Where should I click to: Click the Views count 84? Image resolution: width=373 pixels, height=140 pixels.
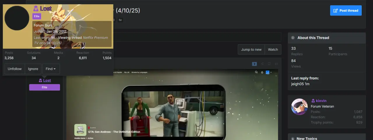[293, 61]
